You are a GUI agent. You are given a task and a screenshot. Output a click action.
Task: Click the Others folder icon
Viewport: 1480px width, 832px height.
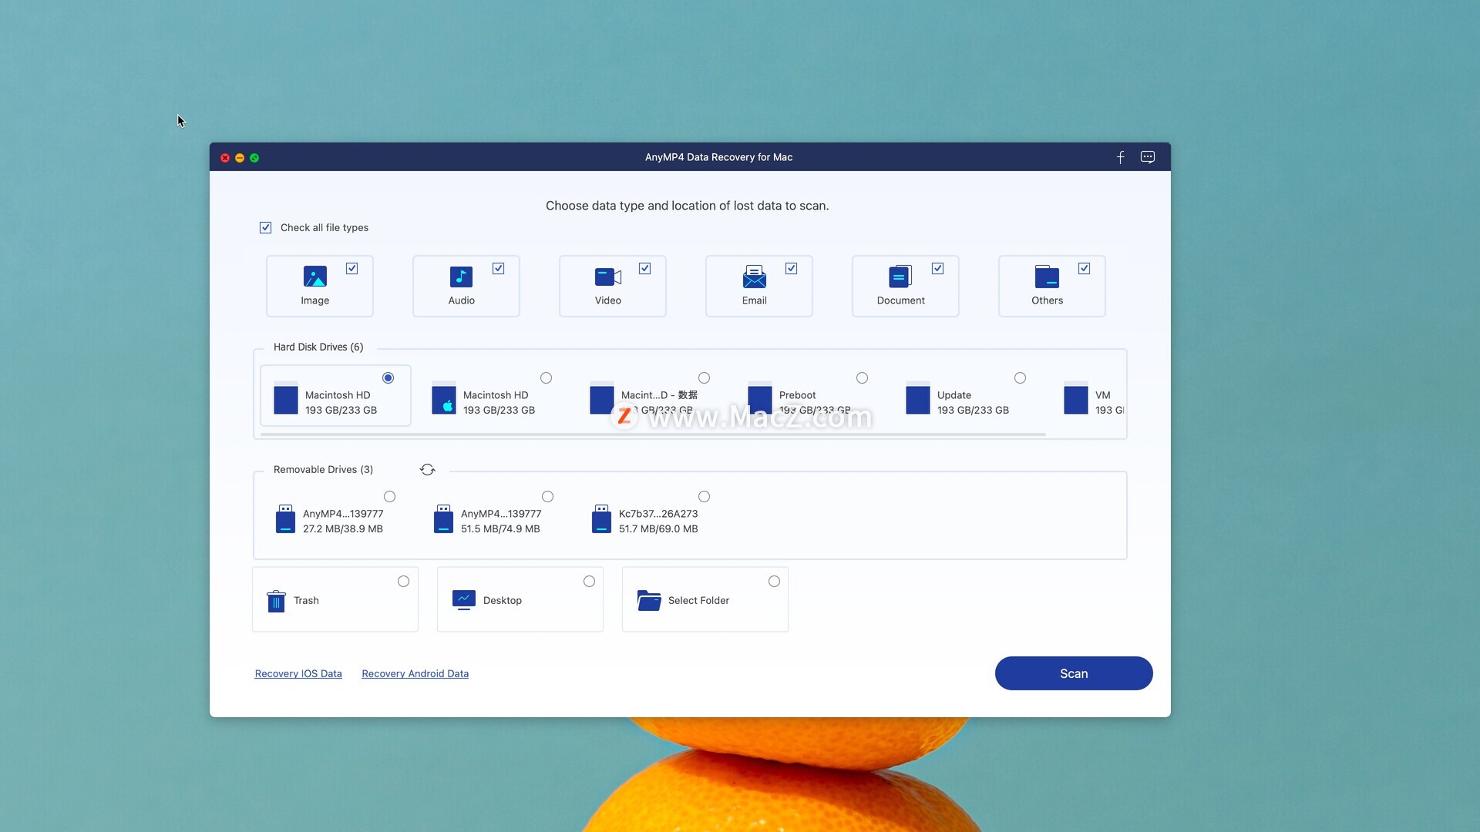[x=1047, y=277]
